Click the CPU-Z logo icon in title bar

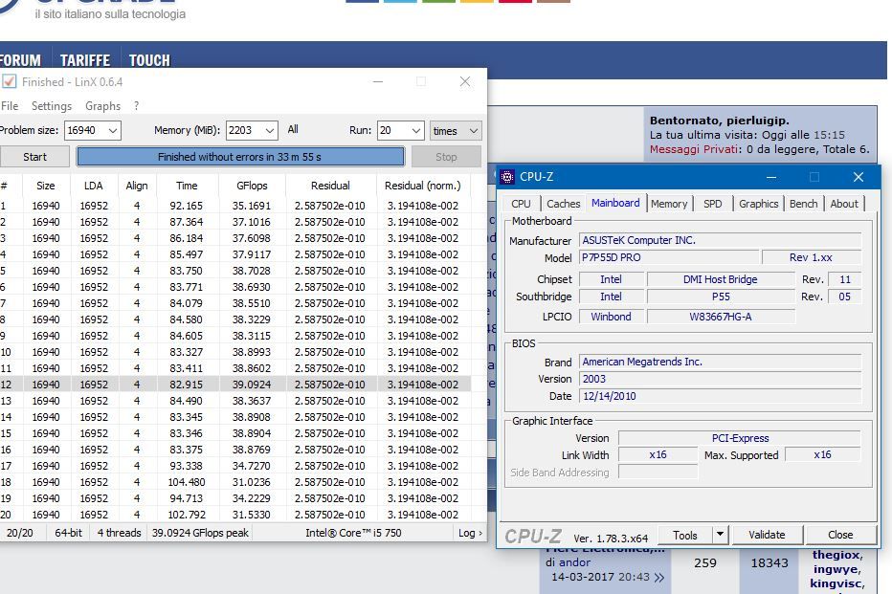pos(507,177)
